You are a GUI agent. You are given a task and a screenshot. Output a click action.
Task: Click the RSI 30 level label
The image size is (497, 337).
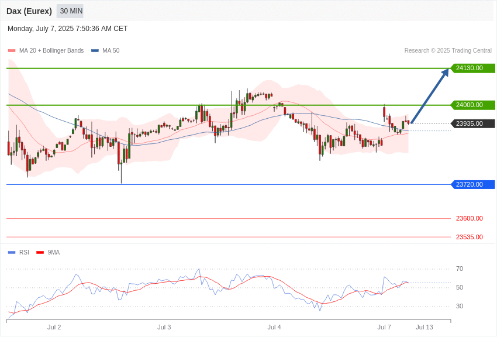tap(460, 306)
